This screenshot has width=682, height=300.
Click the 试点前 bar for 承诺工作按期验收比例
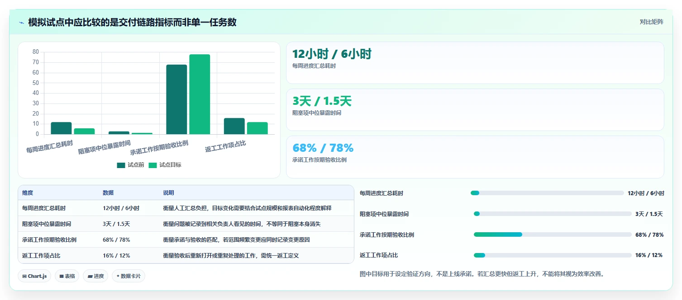click(176, 99)
